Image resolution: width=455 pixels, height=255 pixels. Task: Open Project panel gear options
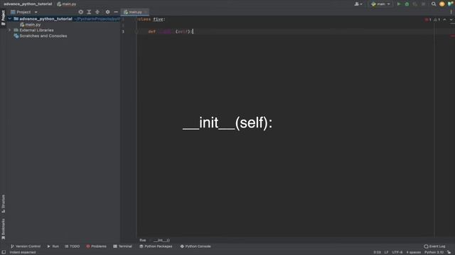pos(107,12)
